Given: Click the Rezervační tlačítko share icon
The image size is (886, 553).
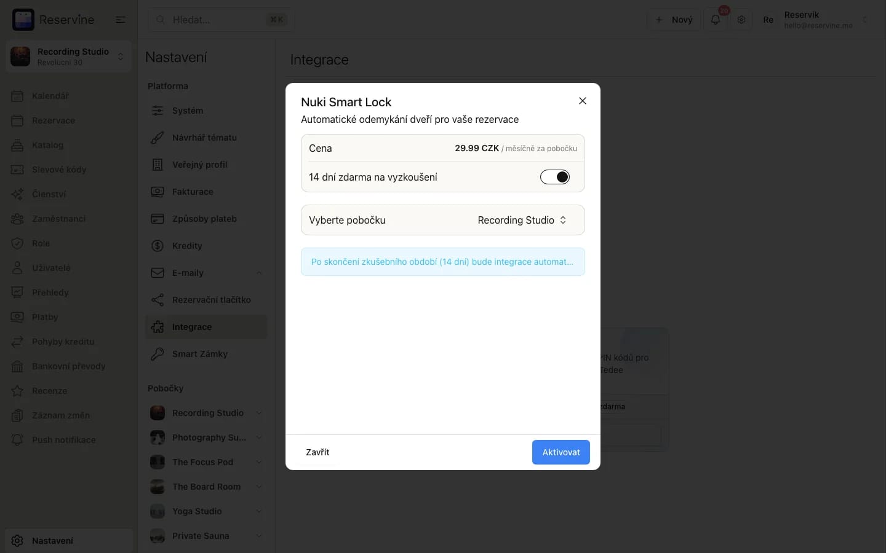Looking at the screenshot, I should pyautogui.click(x=158, y=300).
